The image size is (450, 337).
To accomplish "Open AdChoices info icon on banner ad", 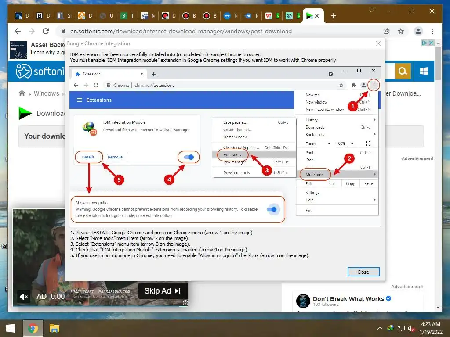I will pos(424,43).
